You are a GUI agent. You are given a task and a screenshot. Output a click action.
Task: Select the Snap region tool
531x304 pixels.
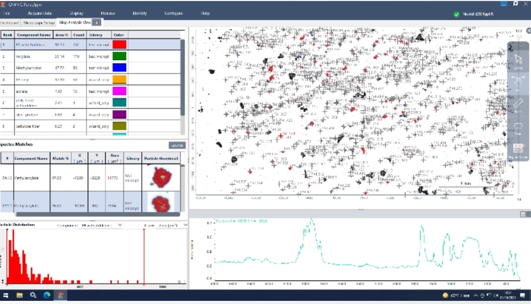click(518, 126)
